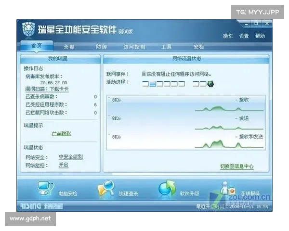
Task: Click the RISING 瑞星 brand logo at bottom
Action: coord(41,206)
